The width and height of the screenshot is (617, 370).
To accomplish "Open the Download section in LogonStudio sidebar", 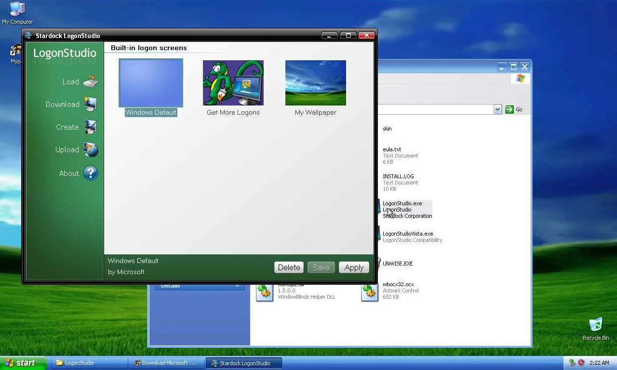I will click(x=71, y=104).
